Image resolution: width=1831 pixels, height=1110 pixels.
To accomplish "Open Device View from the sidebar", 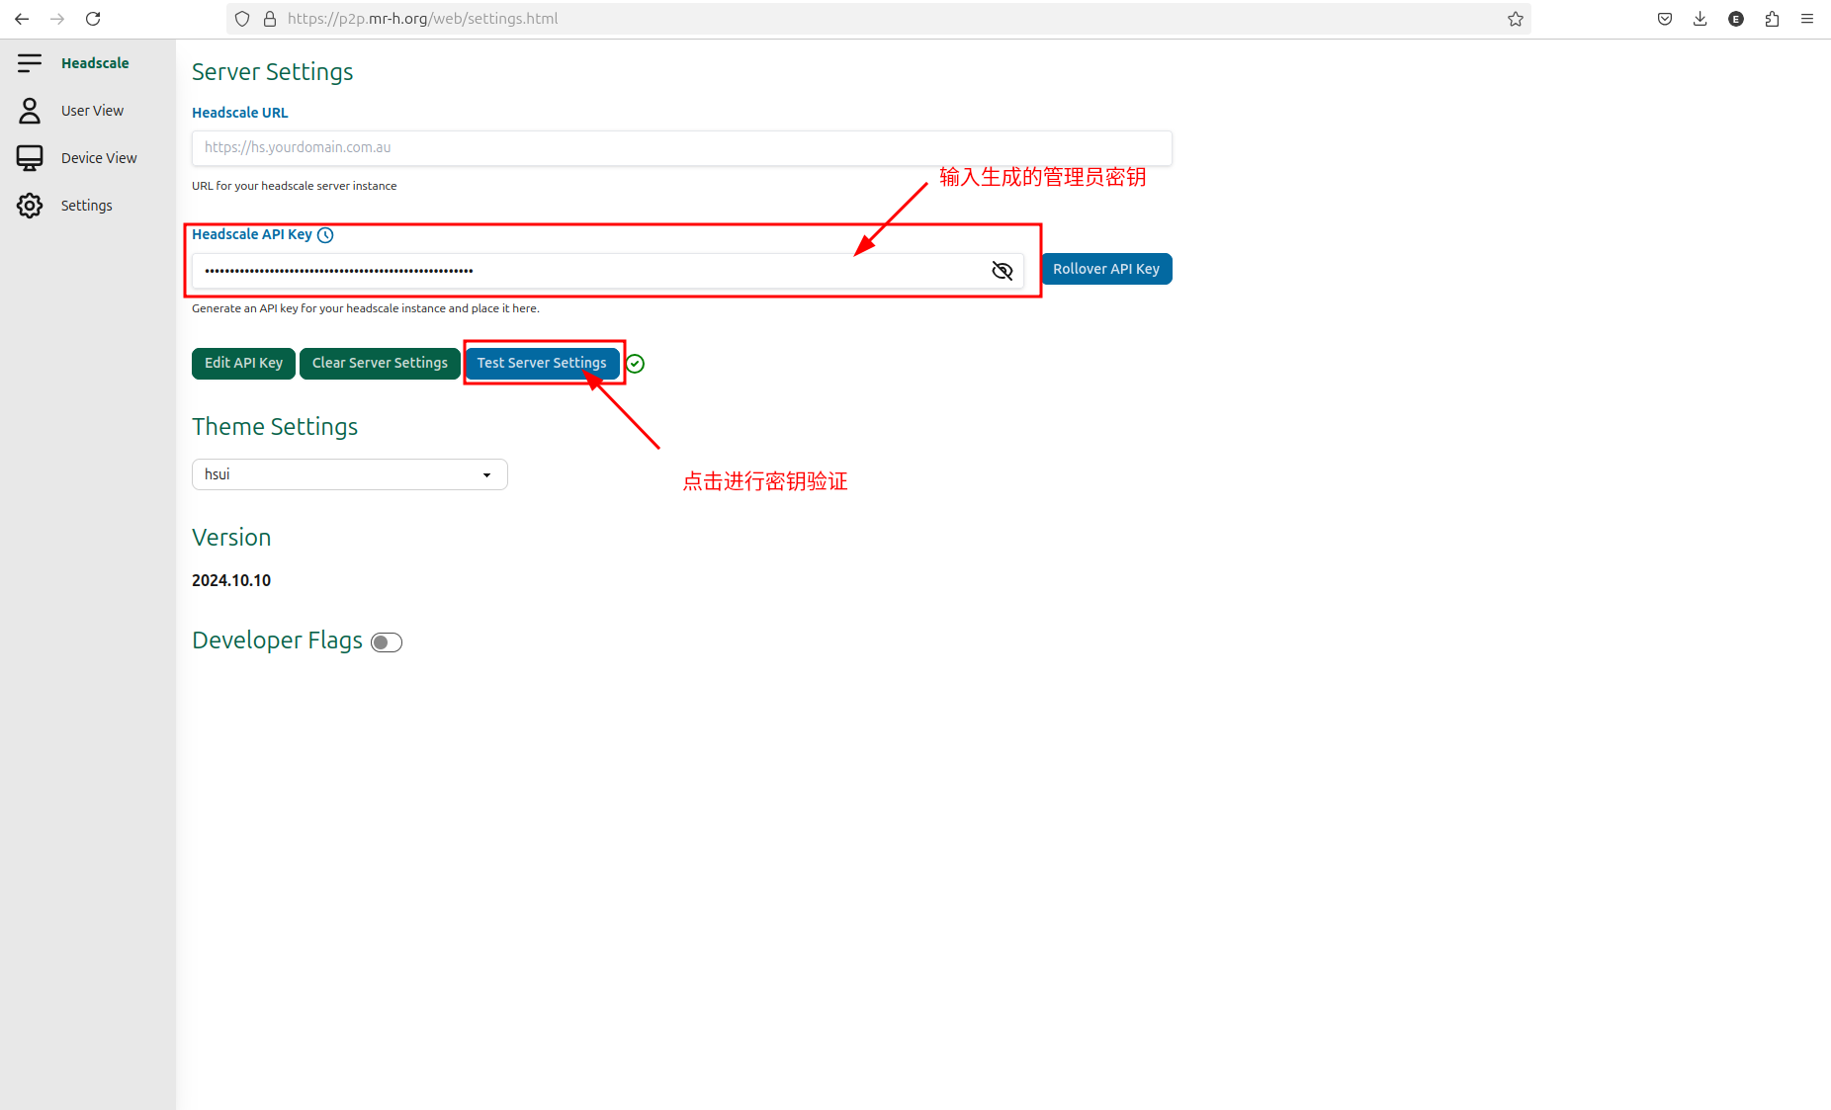I will pyautogui.click(x=98, y=157).
